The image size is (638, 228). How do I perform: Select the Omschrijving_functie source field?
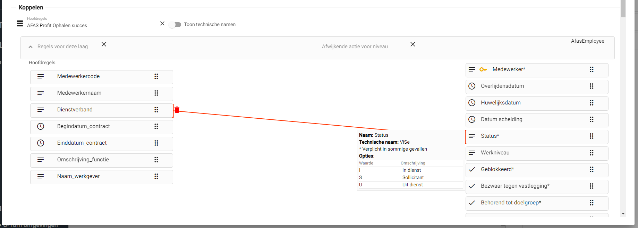click(83, 160)
